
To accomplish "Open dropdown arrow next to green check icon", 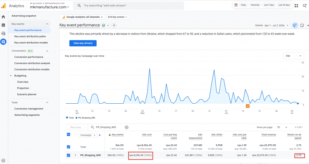I will tap(108, 25).
